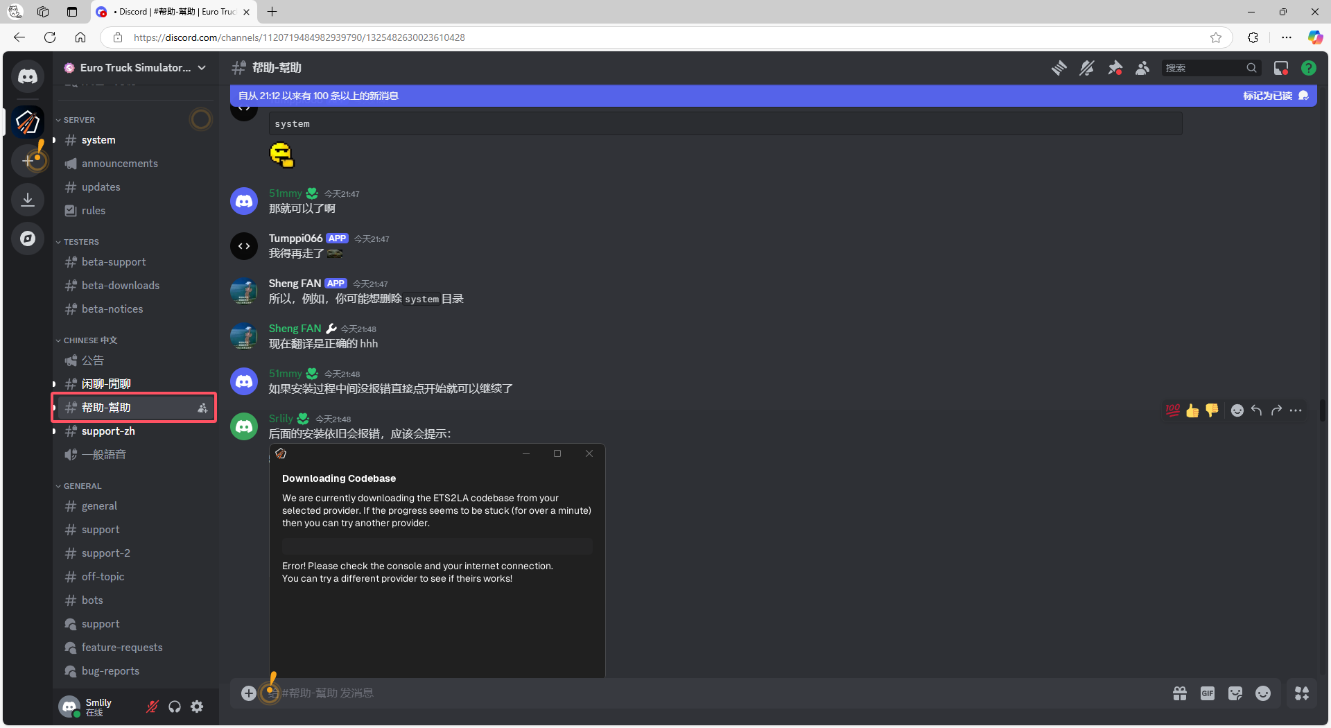
Task: Open the gift Nitro icon
Action: coord(1180,693)
